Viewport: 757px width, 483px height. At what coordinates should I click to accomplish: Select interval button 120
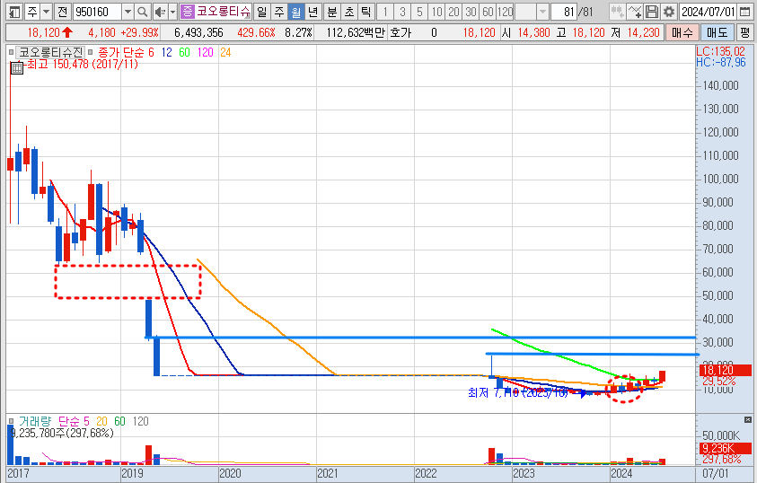pos(505,12)
